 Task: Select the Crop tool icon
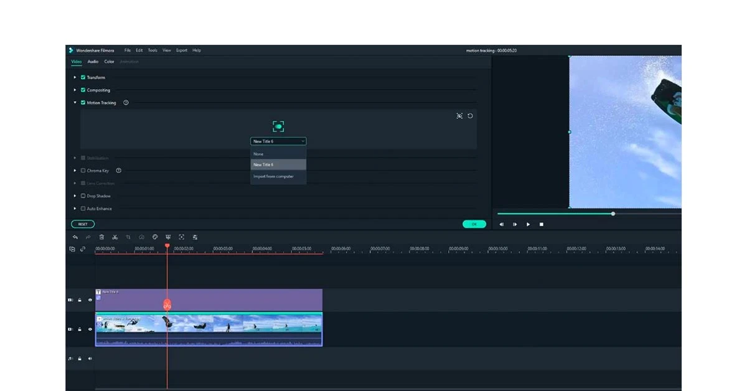pyautogui.click(x=128, y=237)
